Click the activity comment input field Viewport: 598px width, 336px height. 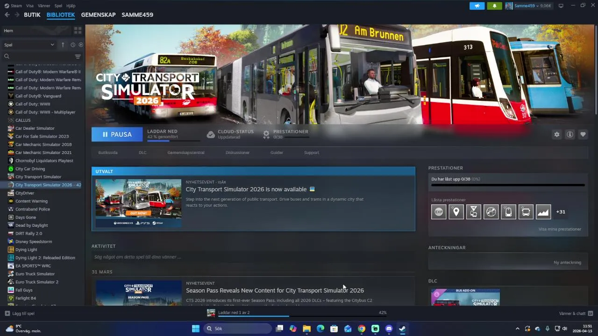(253, 257)
